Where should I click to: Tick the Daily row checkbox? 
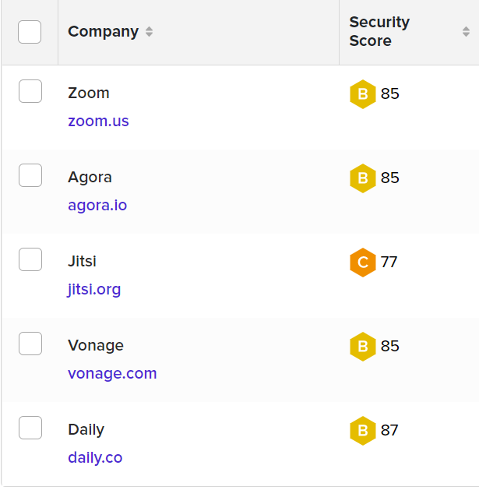(30, 428)
